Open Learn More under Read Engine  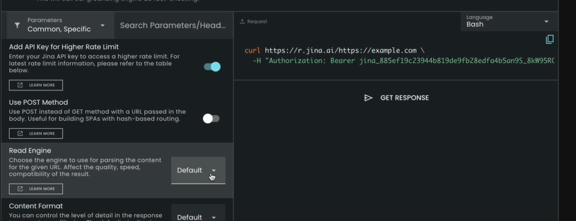click(x=36, y=189)
